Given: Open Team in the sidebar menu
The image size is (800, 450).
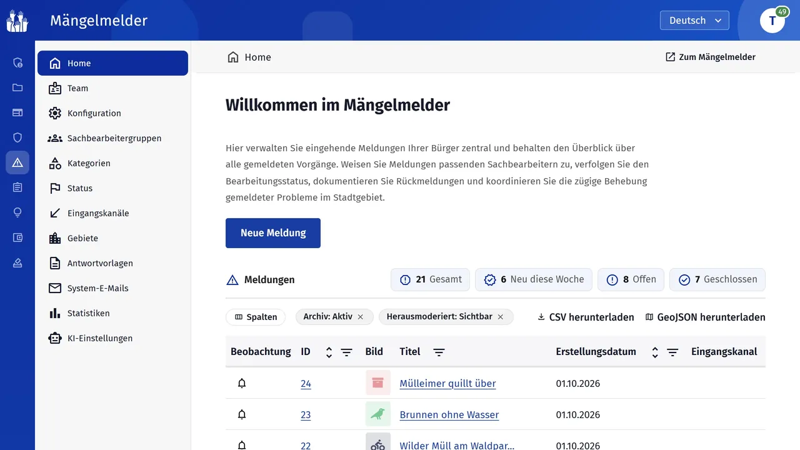Looking at the screenshot, I should pos(112,88).
